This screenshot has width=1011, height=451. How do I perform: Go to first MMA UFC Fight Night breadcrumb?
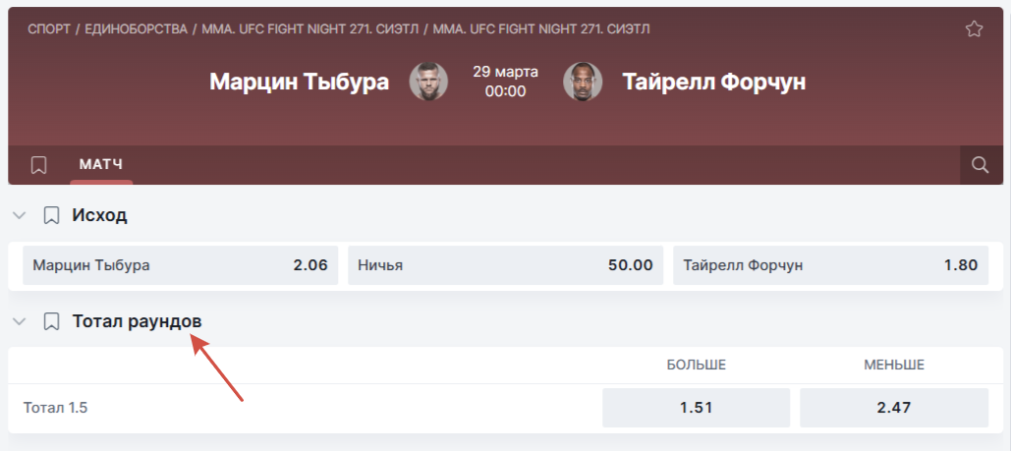click(x=309, y=29)
